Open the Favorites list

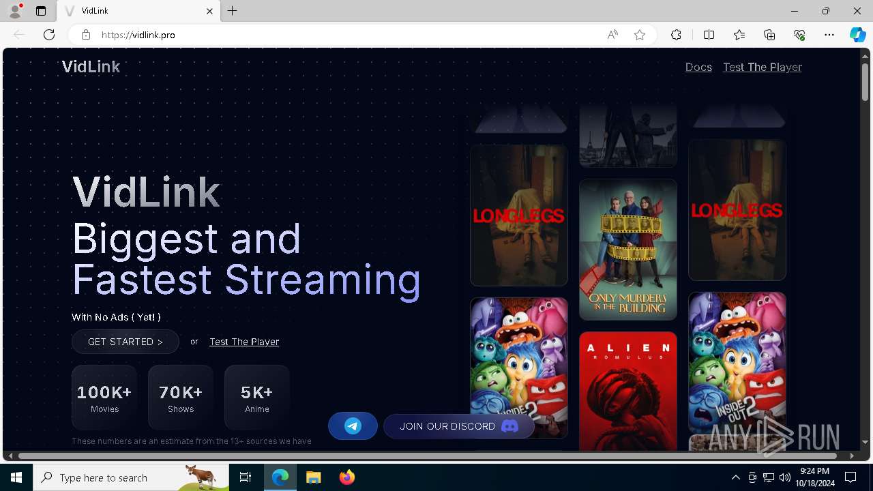tap(739, 35)
